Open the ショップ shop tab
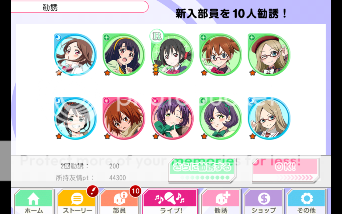342x214 pixels. coord(264,202)
